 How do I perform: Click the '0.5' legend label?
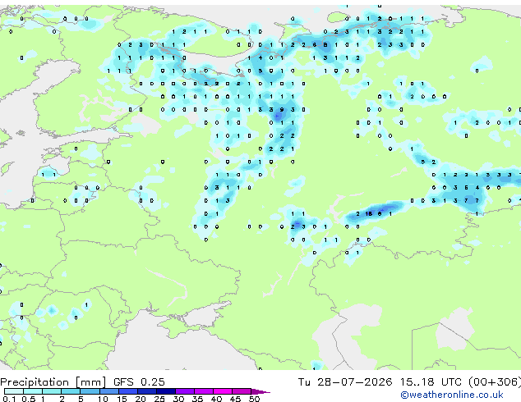[28, 399]
